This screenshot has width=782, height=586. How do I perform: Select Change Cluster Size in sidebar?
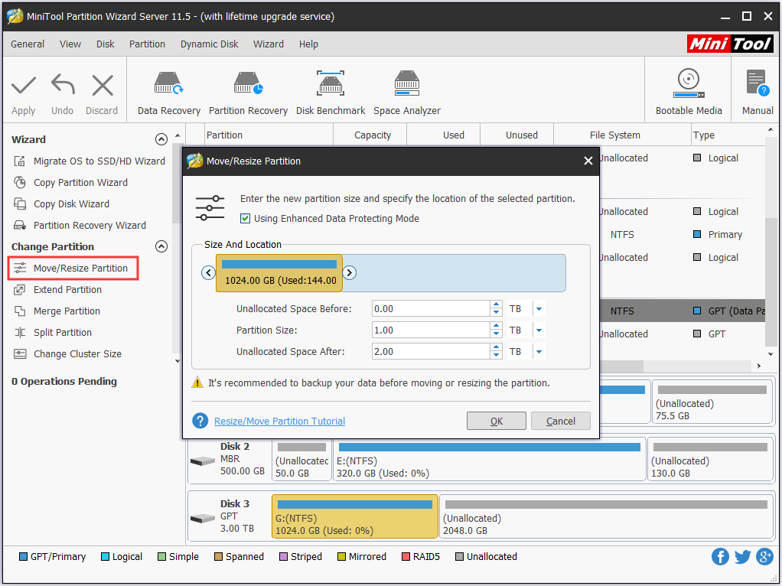[x=68, y=354]
